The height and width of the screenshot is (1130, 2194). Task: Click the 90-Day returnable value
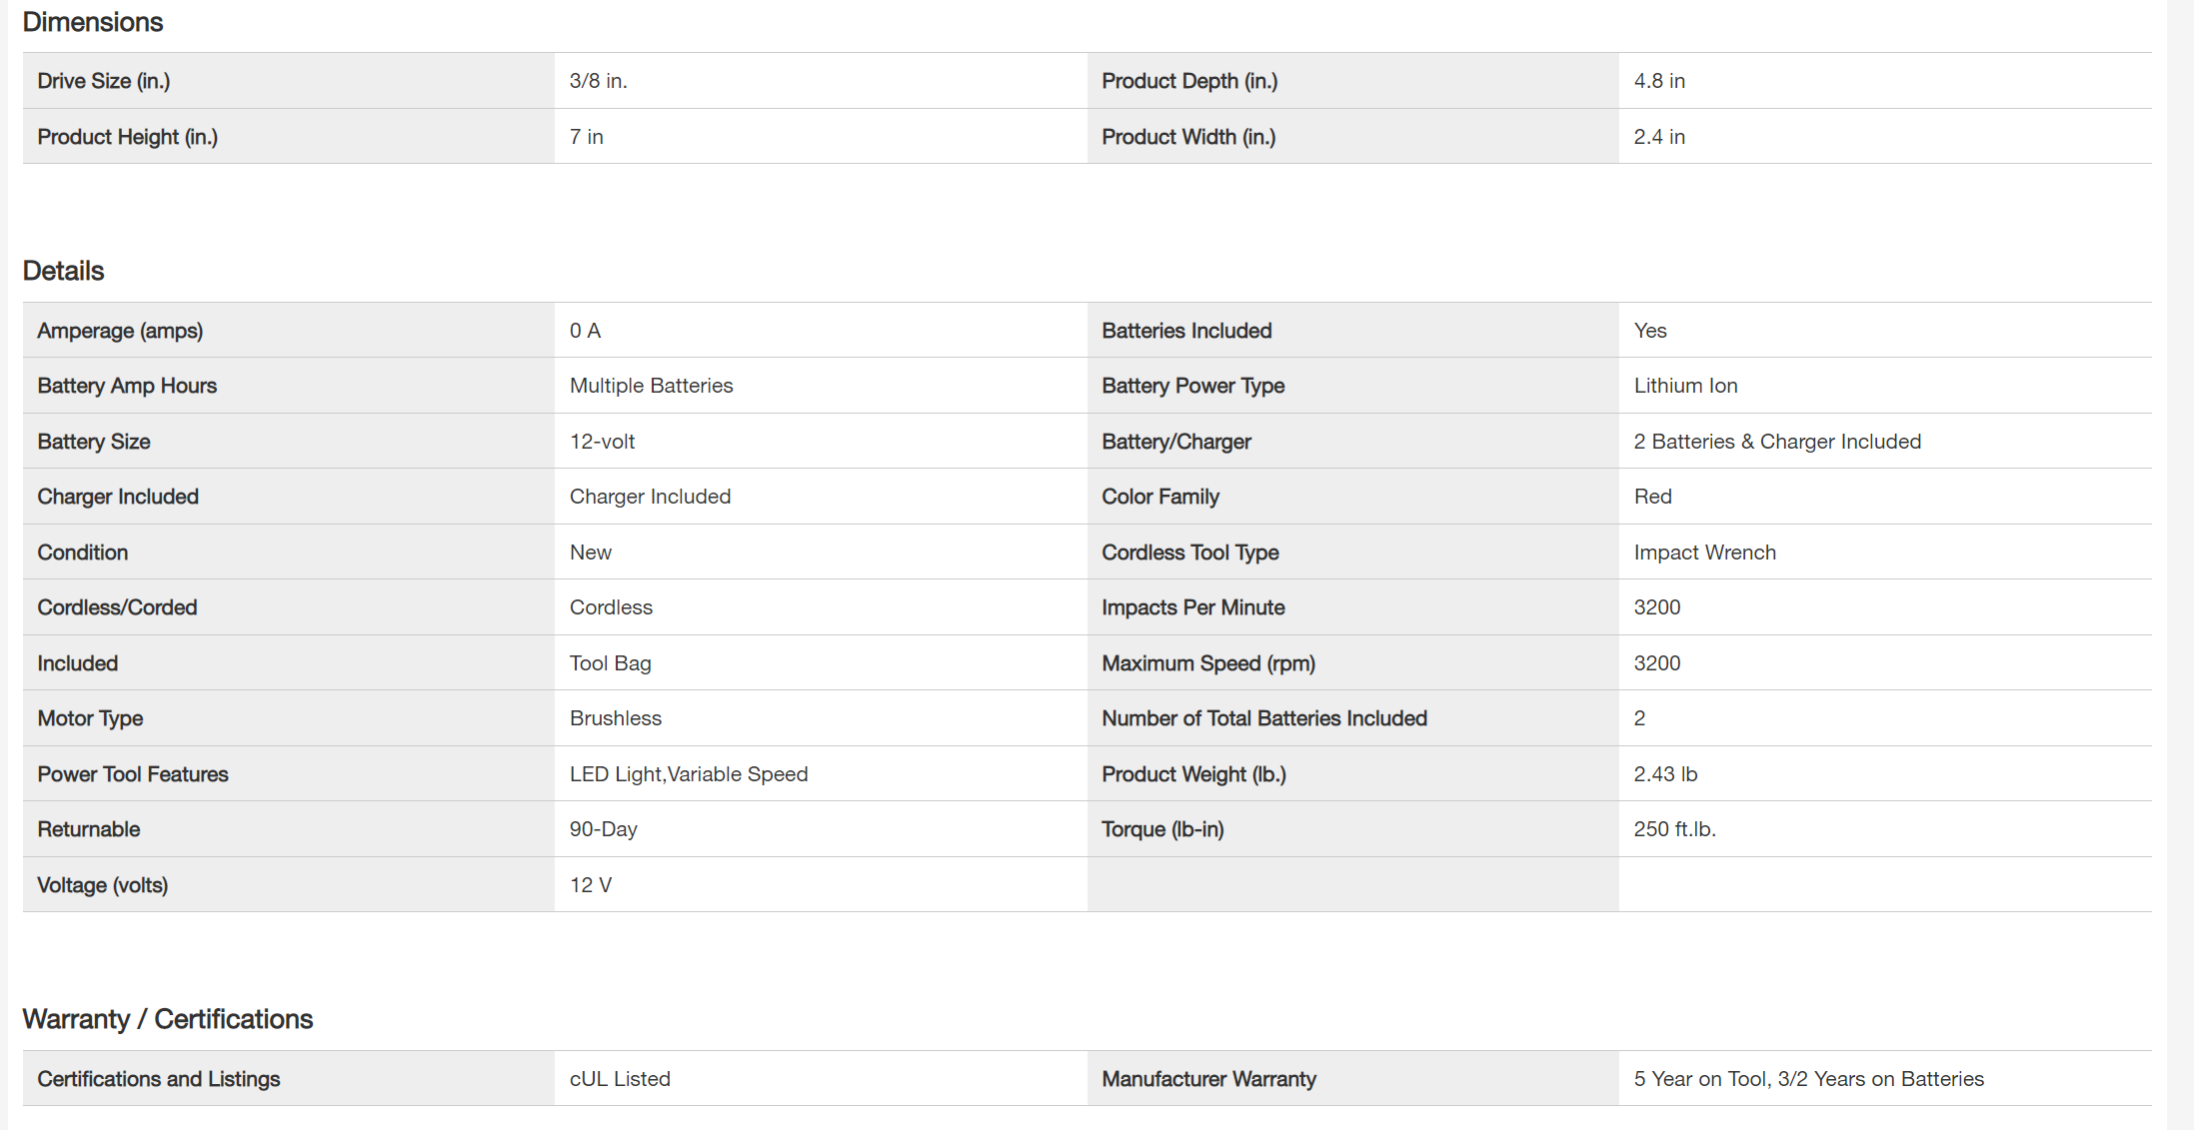(603, 829)
